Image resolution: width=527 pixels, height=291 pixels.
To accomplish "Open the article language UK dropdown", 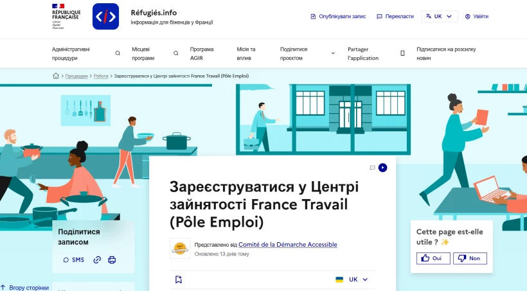I will (352, 279).
